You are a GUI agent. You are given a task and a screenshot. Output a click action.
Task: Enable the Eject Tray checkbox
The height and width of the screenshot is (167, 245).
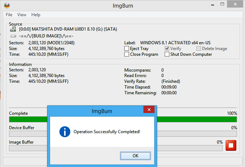coord(126,49)
